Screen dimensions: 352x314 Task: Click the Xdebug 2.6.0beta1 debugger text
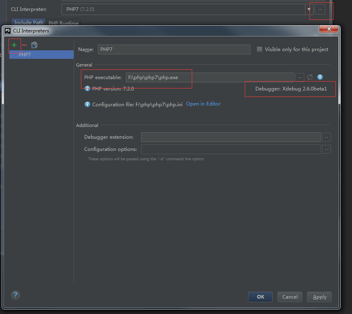[291, 89]
